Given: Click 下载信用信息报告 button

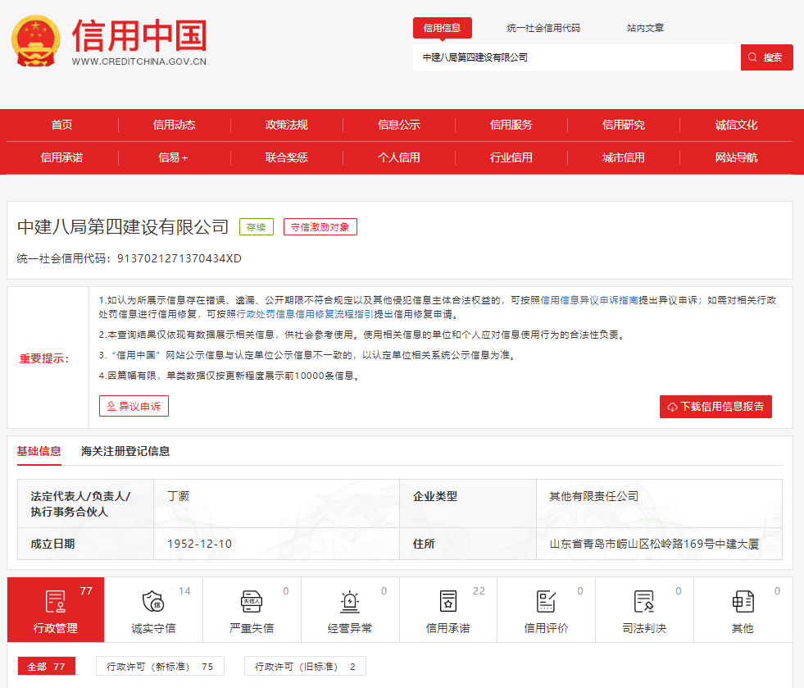Looking at the screenshot, I should (715, 407).
